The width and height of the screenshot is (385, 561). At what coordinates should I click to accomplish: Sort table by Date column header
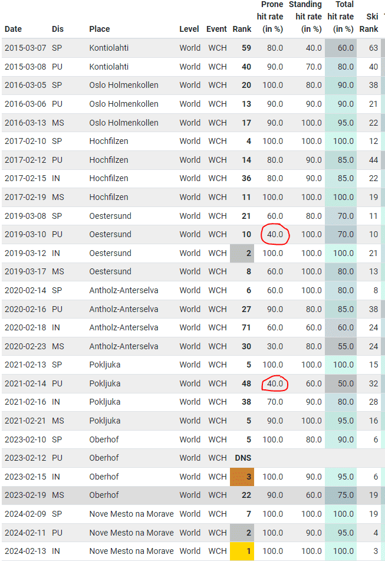(13, 29)
